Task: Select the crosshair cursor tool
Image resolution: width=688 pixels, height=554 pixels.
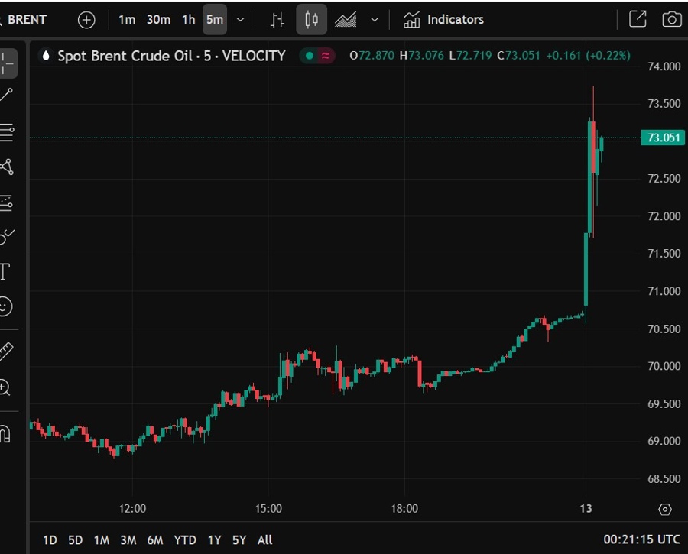Action: pyautogui.click(x=8, y=63)
